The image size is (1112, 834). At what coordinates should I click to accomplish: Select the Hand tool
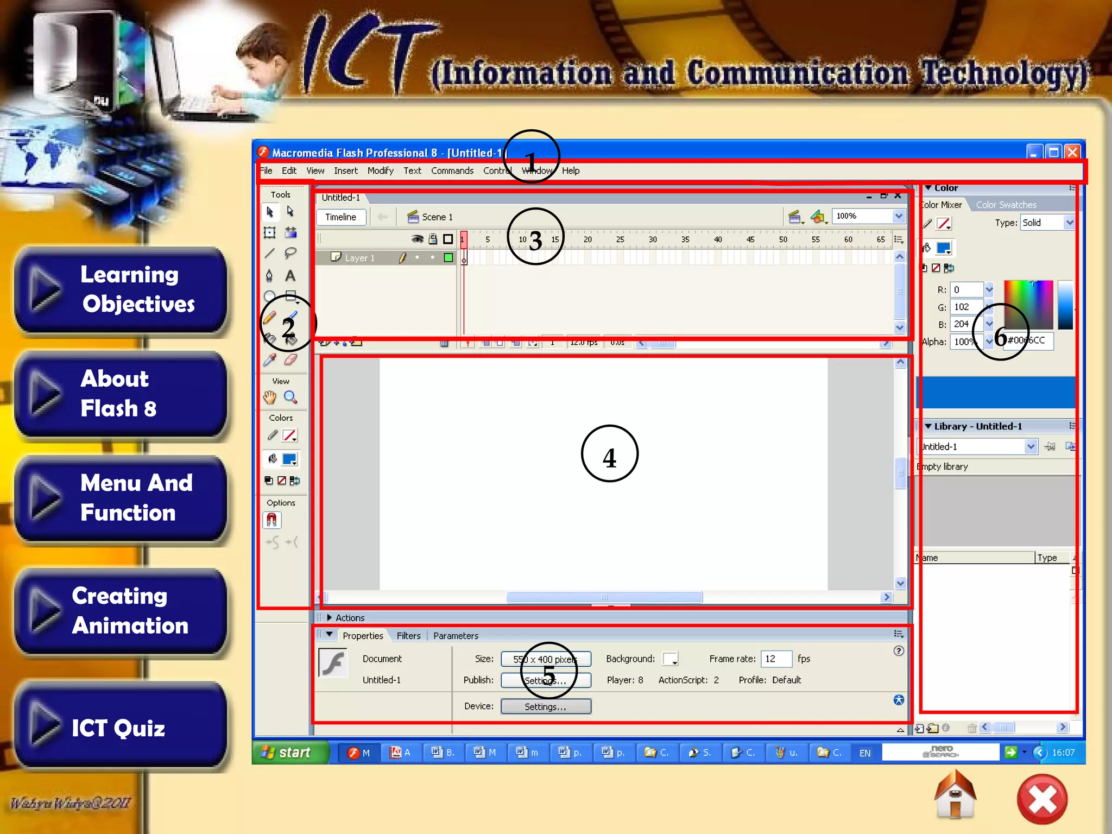point(270,397)
